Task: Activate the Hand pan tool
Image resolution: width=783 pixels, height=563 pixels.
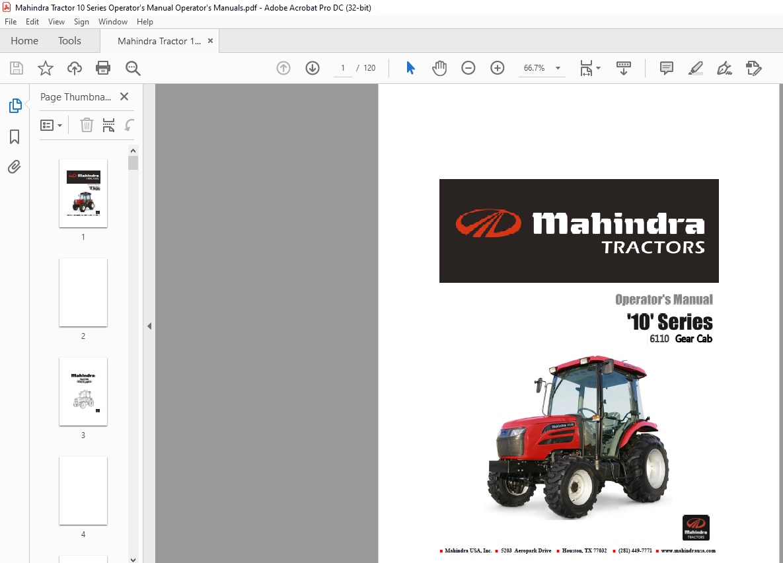Action: pos(439,68)
